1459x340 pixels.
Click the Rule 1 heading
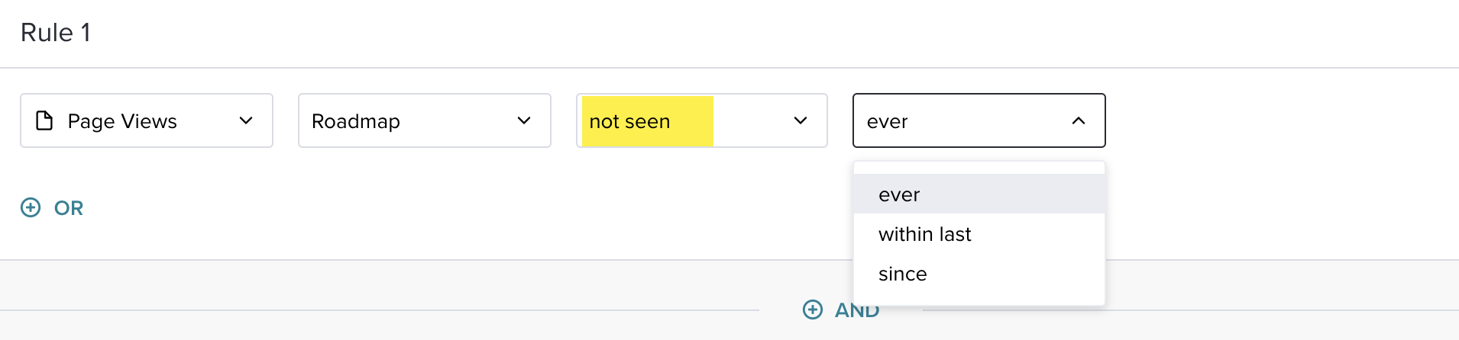pyautogui.click(x=56, y=33)
